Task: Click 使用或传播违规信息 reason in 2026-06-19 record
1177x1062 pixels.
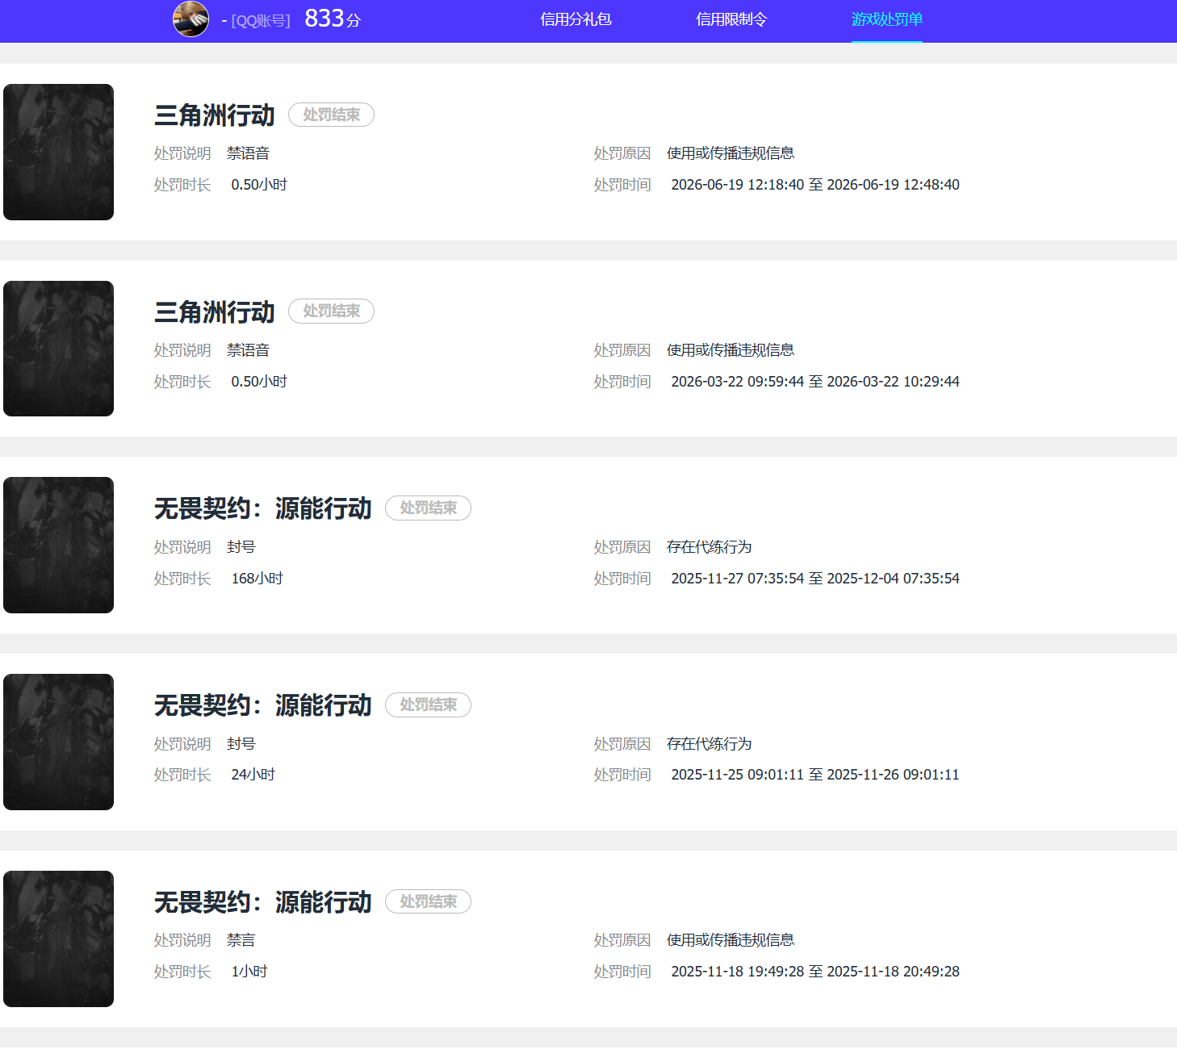Action: point(731,153)
